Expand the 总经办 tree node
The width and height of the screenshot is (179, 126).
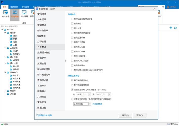click(5, 91)
